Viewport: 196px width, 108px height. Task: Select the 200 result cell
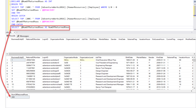(20, 97)
